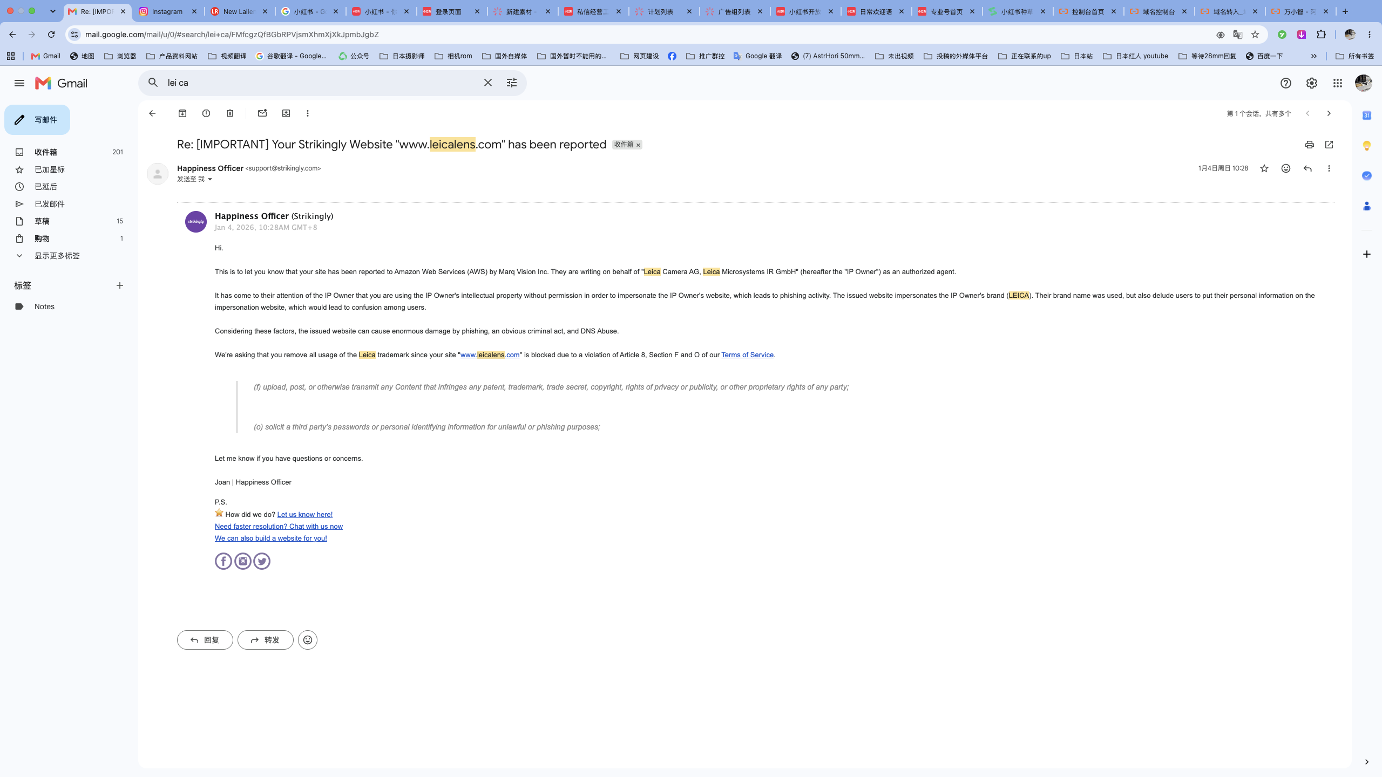Star the Happiness Officer message
Screen dimensions: 1382x777
[1264, 168]
